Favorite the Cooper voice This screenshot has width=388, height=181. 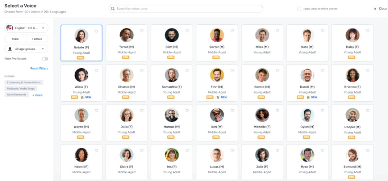click(368, 111)
